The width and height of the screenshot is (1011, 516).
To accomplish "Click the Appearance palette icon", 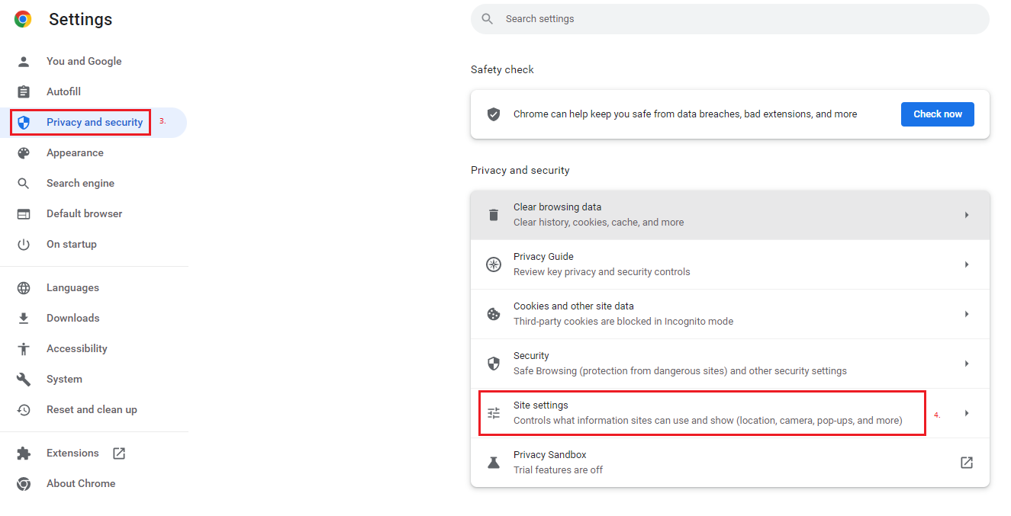I will 23,152.
